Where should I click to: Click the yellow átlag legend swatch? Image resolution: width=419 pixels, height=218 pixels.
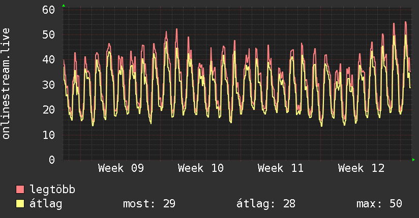(x=20, y=204)
